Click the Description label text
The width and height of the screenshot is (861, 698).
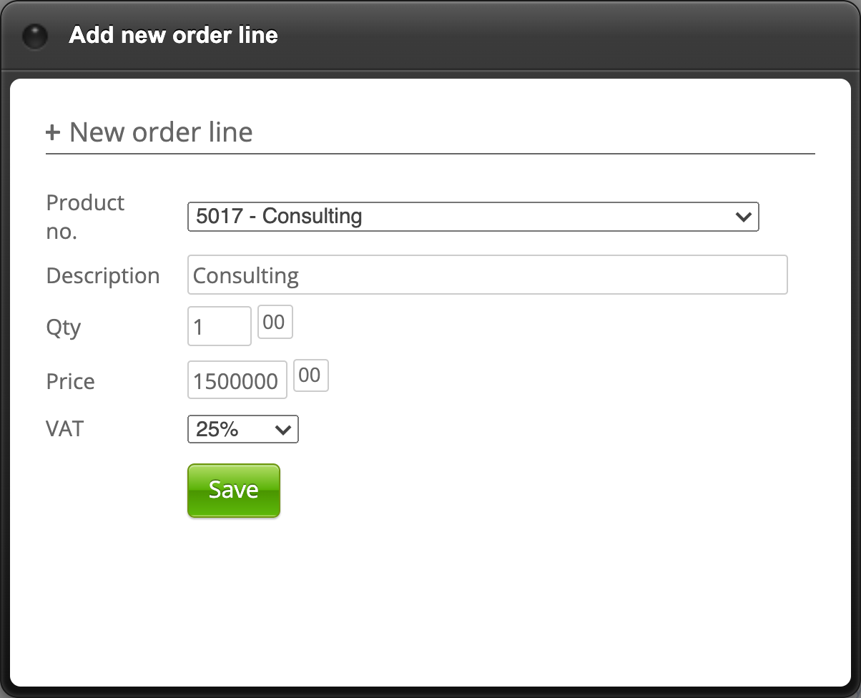[x=103, y=276]
